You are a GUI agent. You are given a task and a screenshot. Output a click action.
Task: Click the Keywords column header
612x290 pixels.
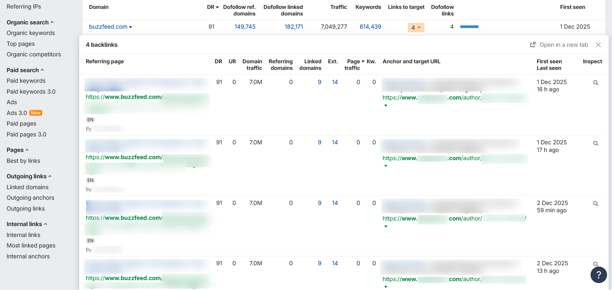368,7
